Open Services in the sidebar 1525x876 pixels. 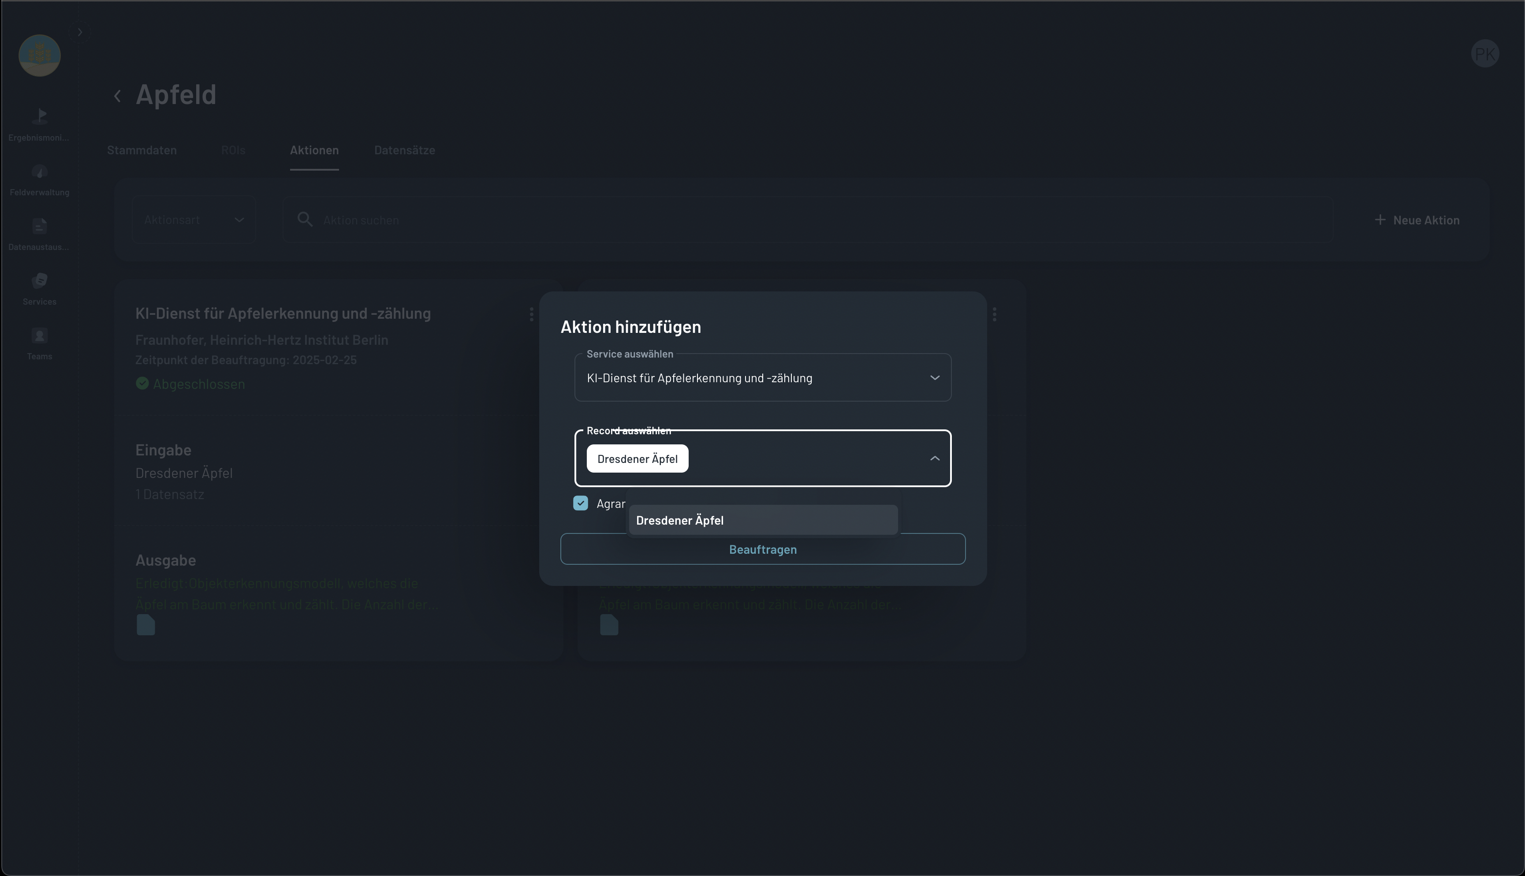[x=39, y=289]
